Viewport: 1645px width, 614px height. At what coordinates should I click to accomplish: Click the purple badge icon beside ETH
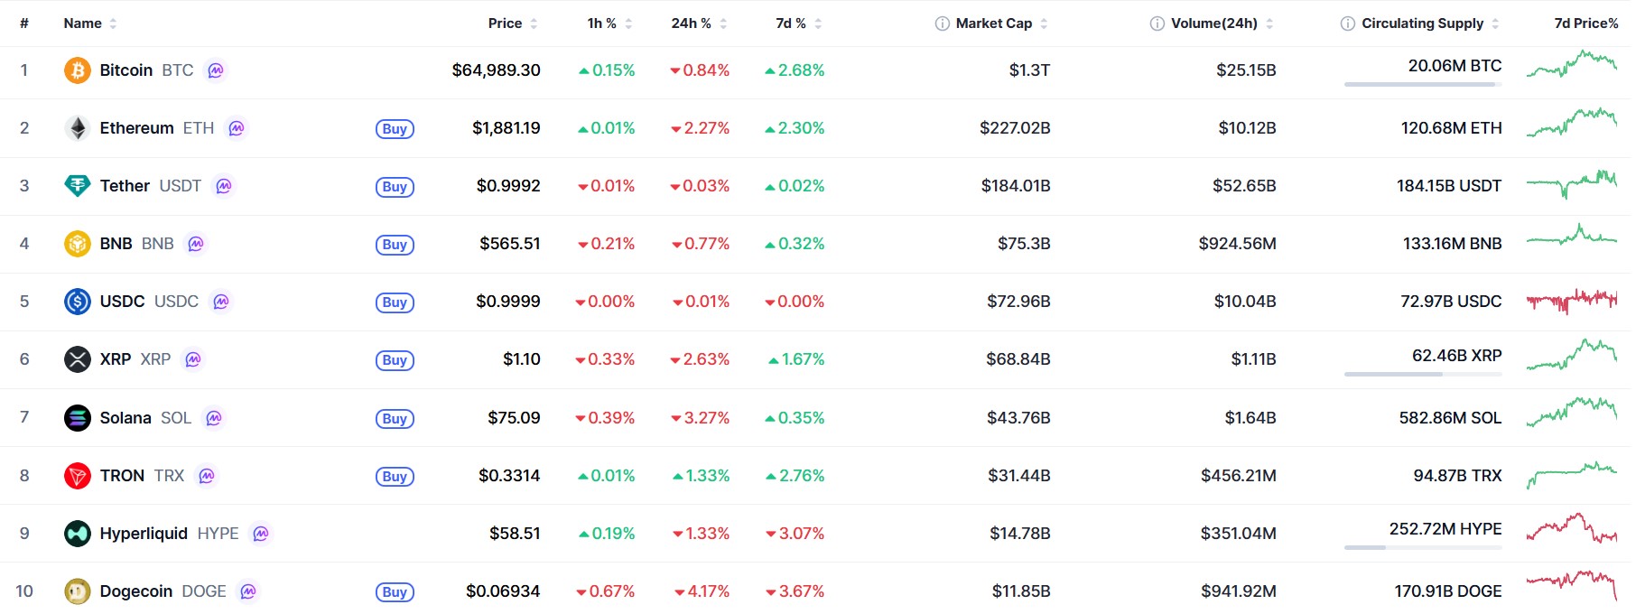pos(237,128)
